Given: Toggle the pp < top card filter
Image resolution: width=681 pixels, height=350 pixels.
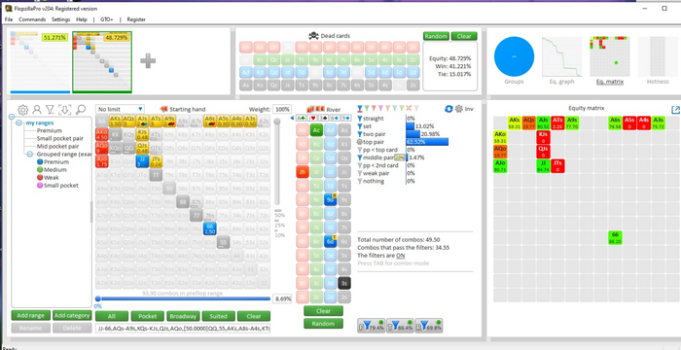Looking at the screenshot, I should [x=359, y=150].
